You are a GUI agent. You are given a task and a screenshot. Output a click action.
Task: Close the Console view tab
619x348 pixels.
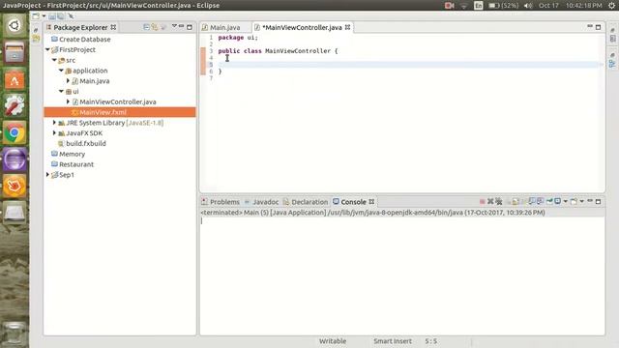pyautogui.click(x=371, y=202)
